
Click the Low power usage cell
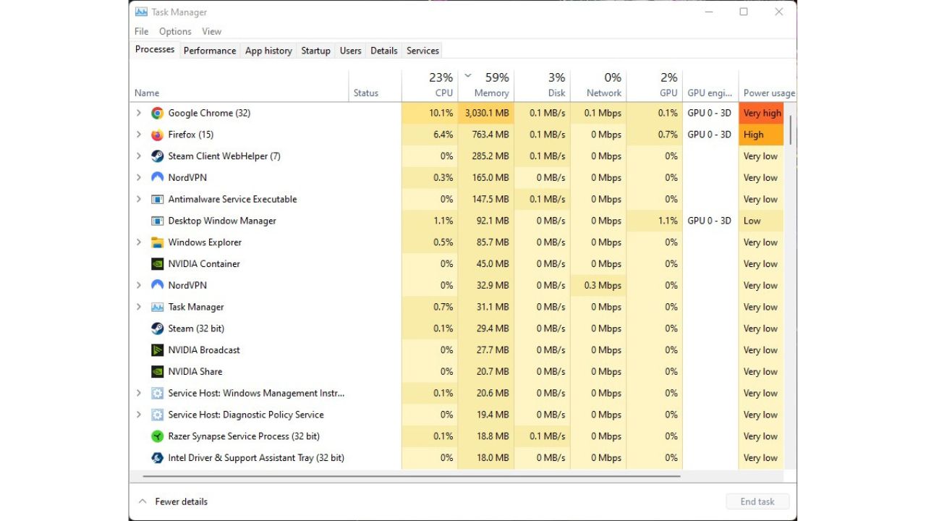(x=762, y=221)
